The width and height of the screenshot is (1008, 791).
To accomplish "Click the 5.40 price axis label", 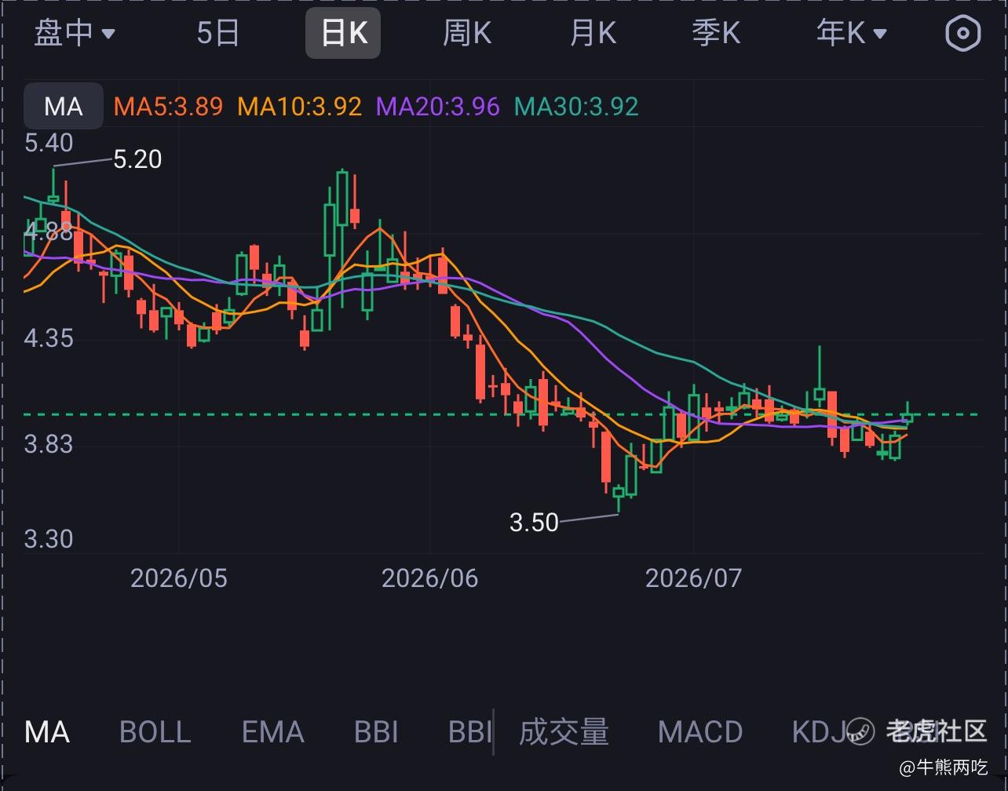I will click(x=49, y=143).
